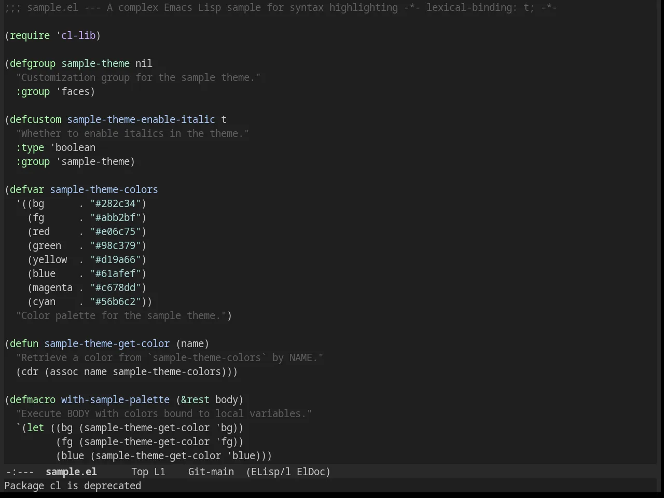Click docstring 'Customization group for the sample theme.'

pos(139,77)
